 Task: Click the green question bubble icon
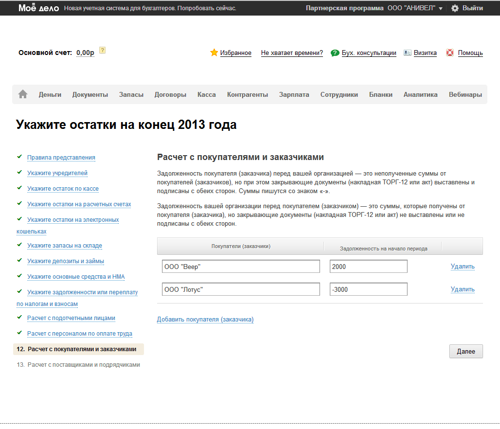click(x=335, y=53)
